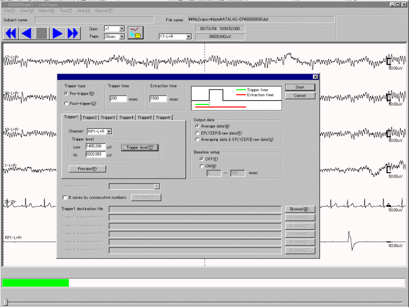
Task: Click the single right arrow play-forward button
Action: tap(57, 33)
